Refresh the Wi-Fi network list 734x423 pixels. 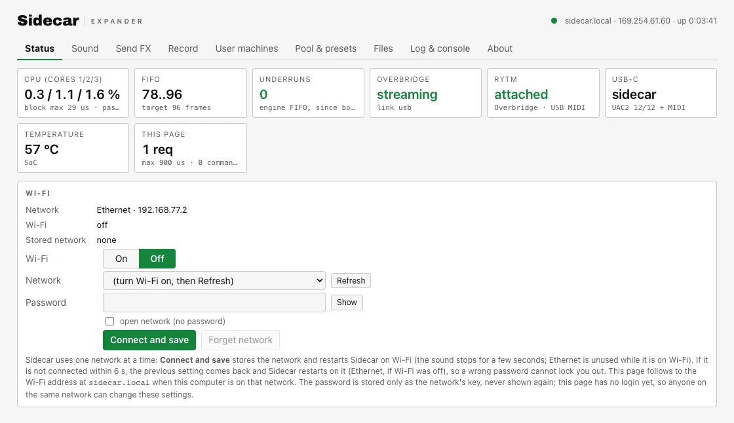[351, 281]
